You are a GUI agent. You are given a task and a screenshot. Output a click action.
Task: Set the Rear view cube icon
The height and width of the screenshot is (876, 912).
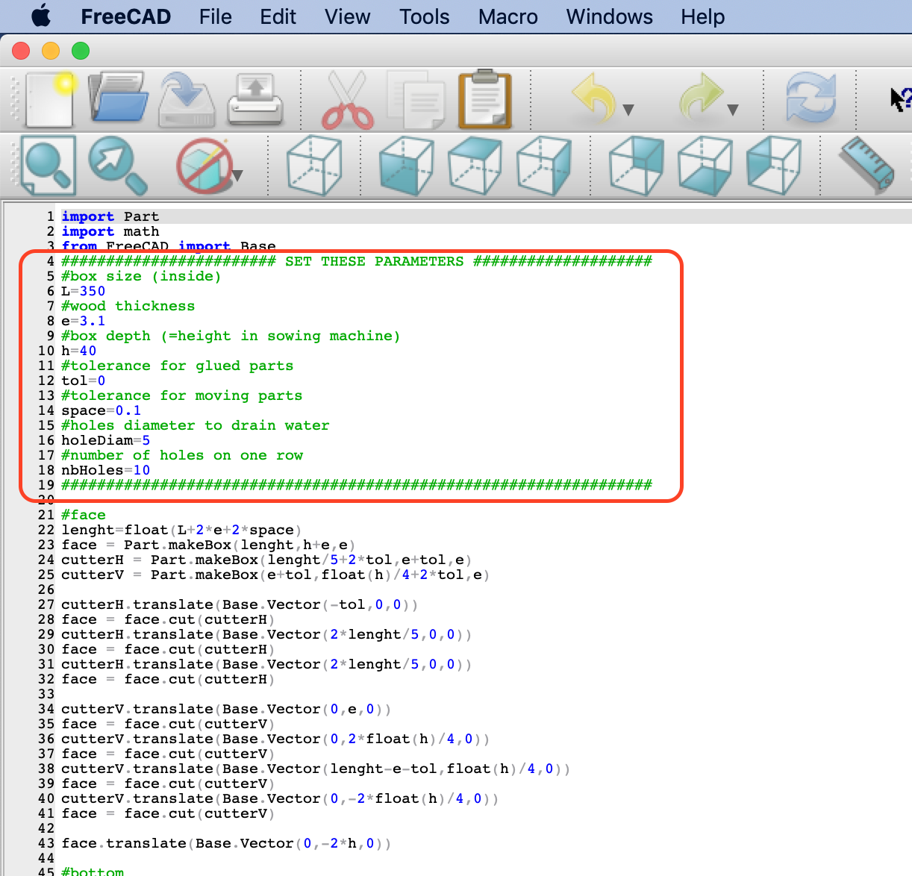coord(636,165)
